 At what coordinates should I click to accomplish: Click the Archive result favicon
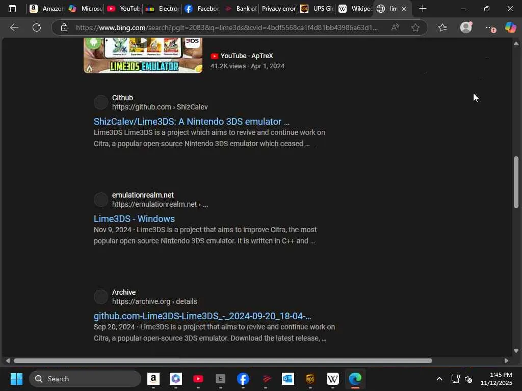(x=101, y=297)
